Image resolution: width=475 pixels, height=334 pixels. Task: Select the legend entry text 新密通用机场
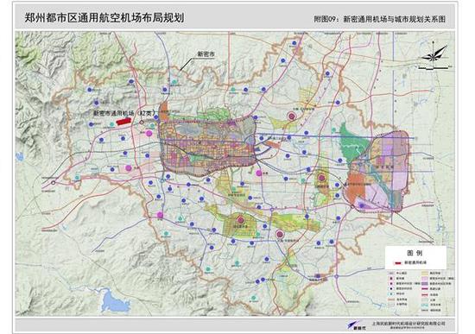click(415, 262)
